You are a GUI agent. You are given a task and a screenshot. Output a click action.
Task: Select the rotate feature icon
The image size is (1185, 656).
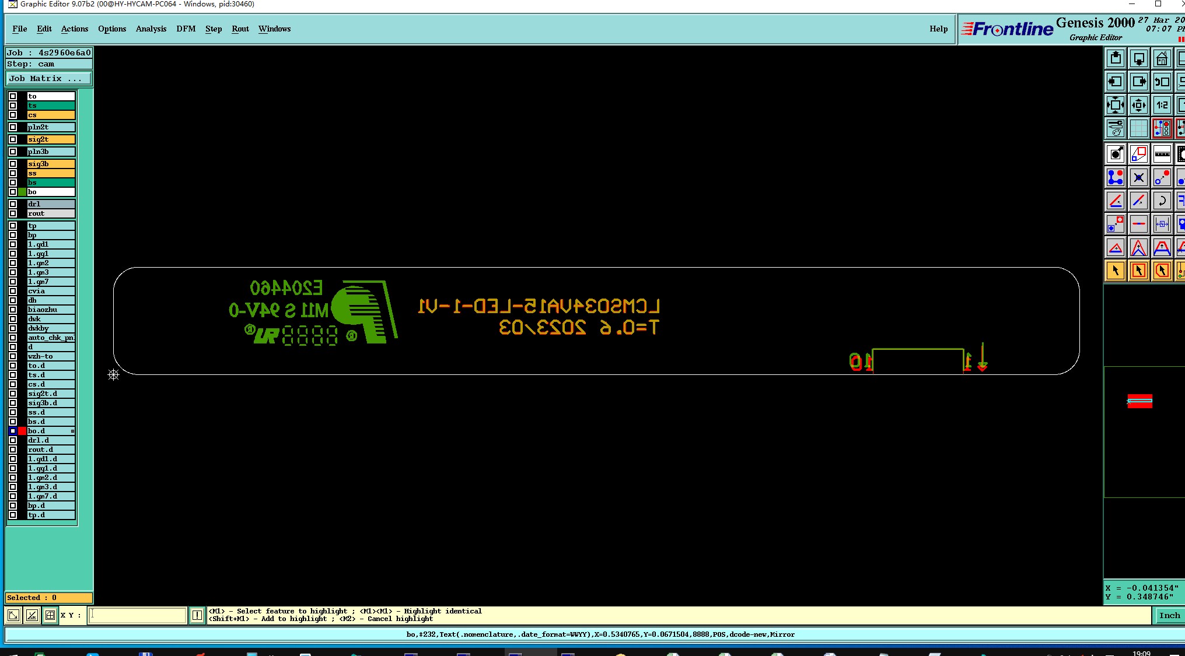click(x=1162, y=201)
